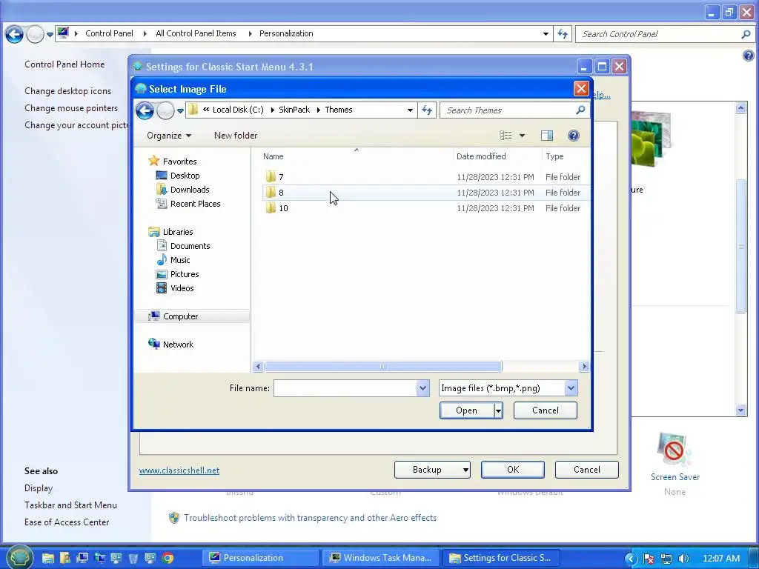
Task: Click the Type column header
Action: [566, 156]
